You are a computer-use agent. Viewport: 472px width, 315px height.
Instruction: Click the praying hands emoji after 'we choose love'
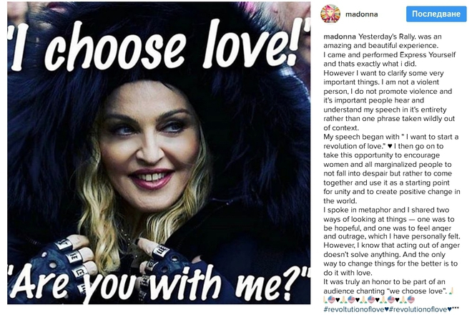point(451,291)
